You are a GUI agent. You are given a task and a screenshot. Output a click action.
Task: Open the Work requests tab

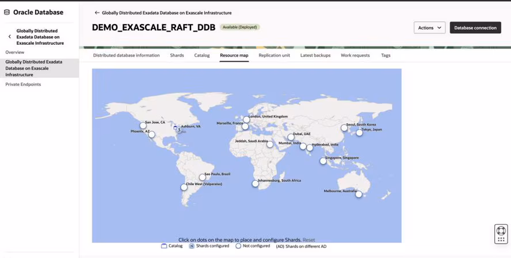(355, 56)
